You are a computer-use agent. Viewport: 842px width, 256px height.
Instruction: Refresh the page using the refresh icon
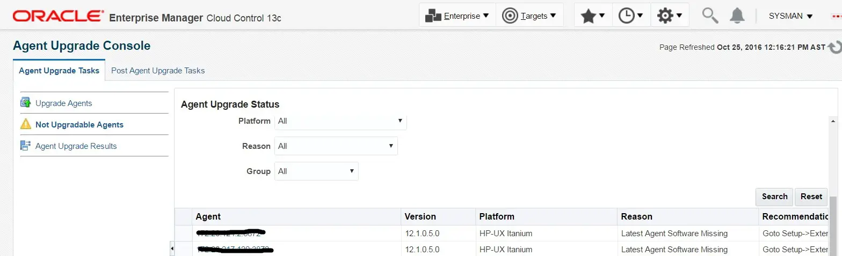(834, 47)
